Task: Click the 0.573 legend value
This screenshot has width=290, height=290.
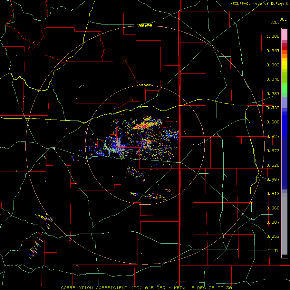Action: tap(273, 151)
